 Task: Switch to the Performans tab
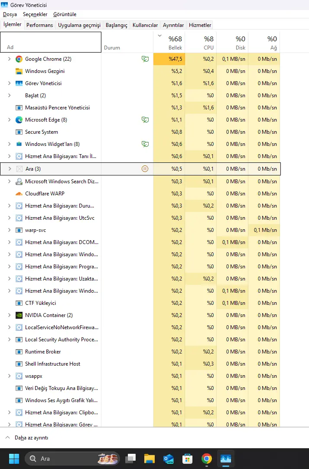point(40,25)
